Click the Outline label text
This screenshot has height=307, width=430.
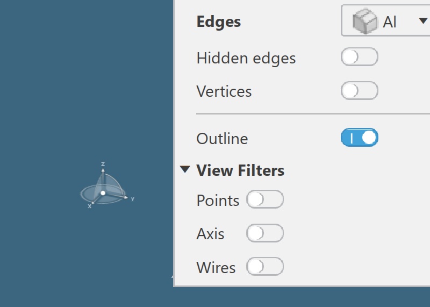tap(222, 139)
